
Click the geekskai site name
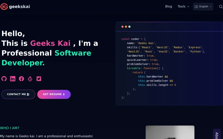[19, 6]
